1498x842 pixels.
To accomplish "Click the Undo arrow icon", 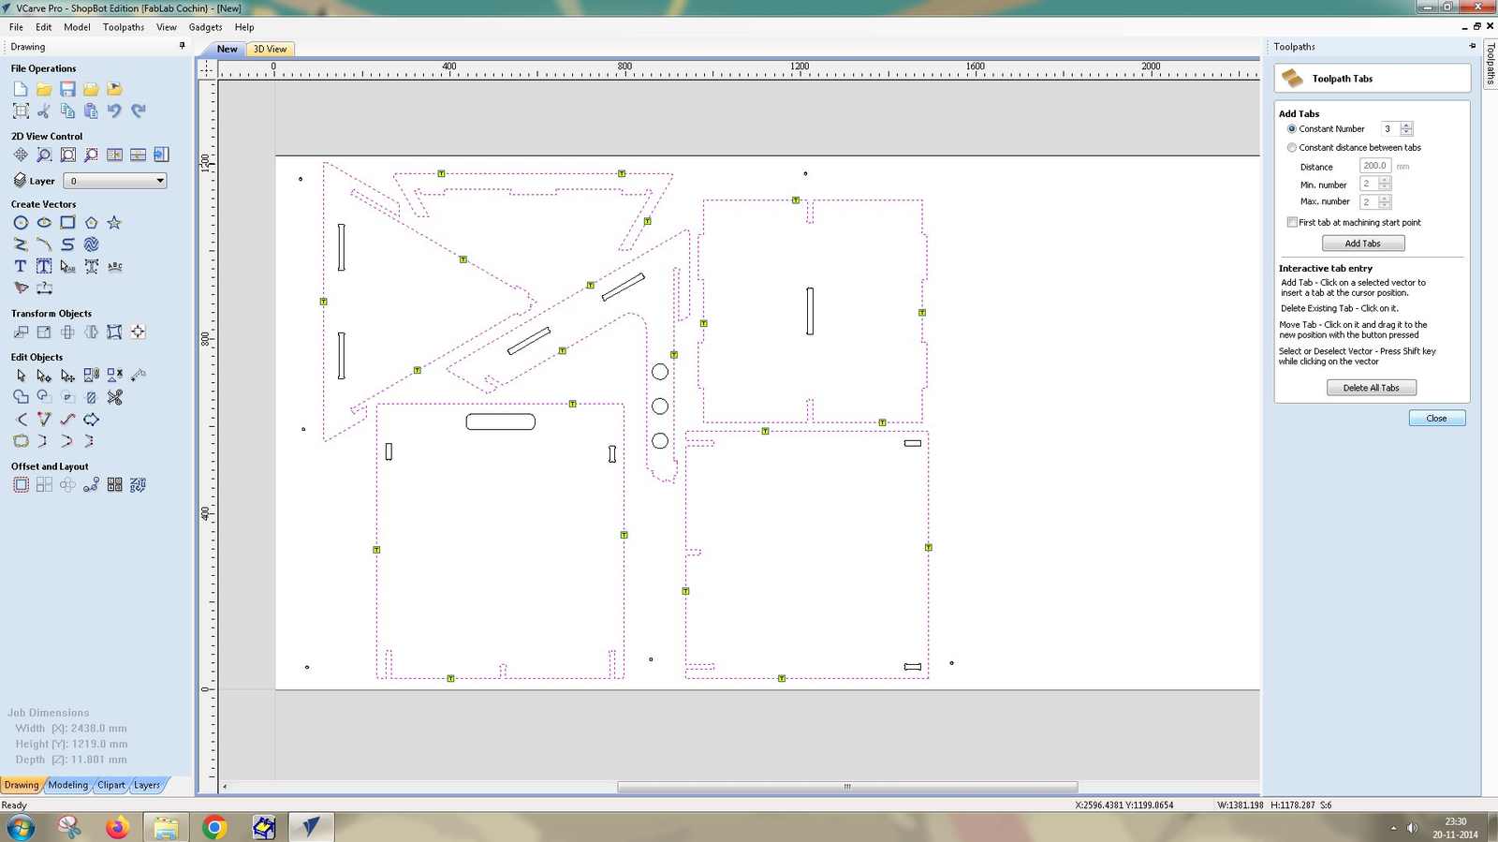I will 114,111.
